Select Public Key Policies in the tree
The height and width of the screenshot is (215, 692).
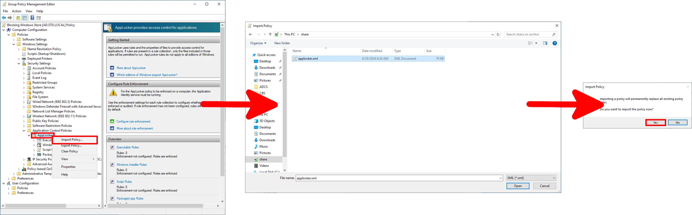point(45,121)
